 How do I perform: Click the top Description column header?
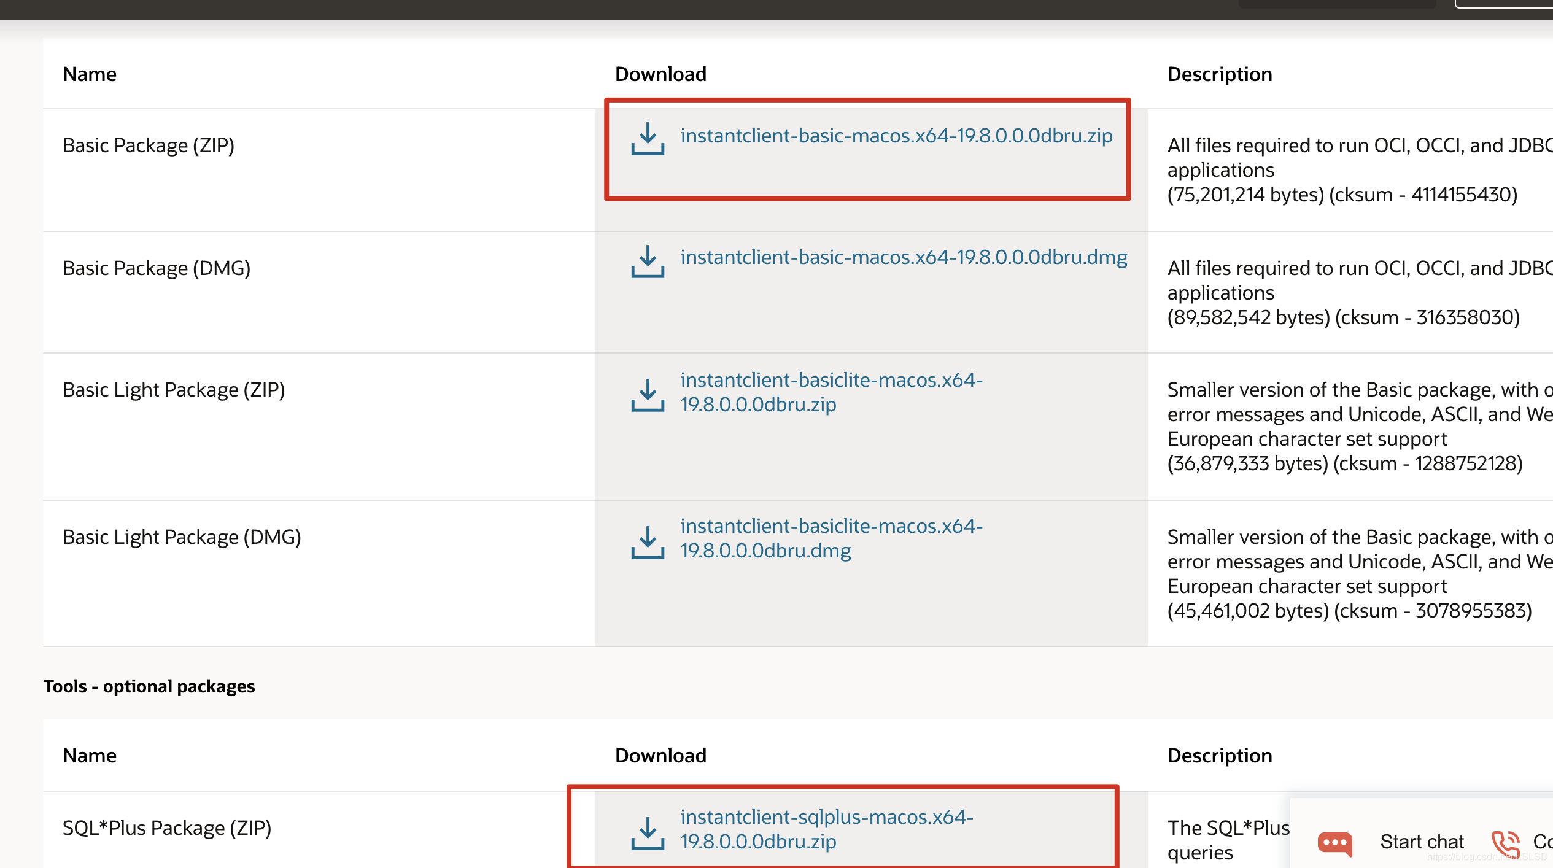pyautogui.click(x=1219, y=74)
